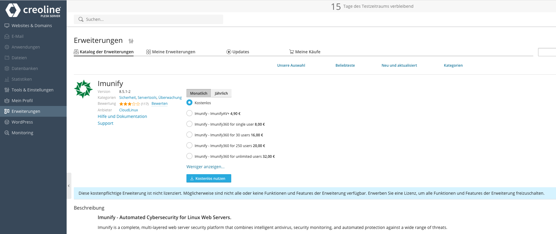Click the creoline Plesk Server logo
This screenshot has width=556, height=234.
click(33, 10)
